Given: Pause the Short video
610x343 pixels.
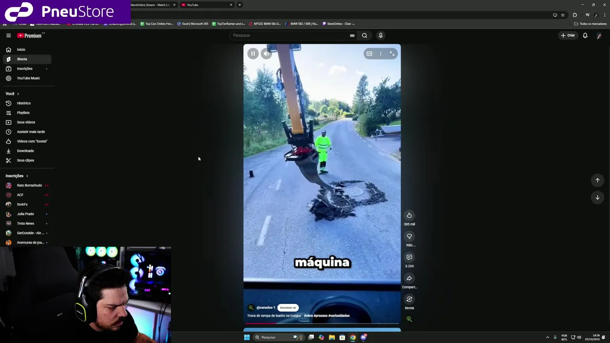Looking at the screenshot, I should tap(253, 54).
